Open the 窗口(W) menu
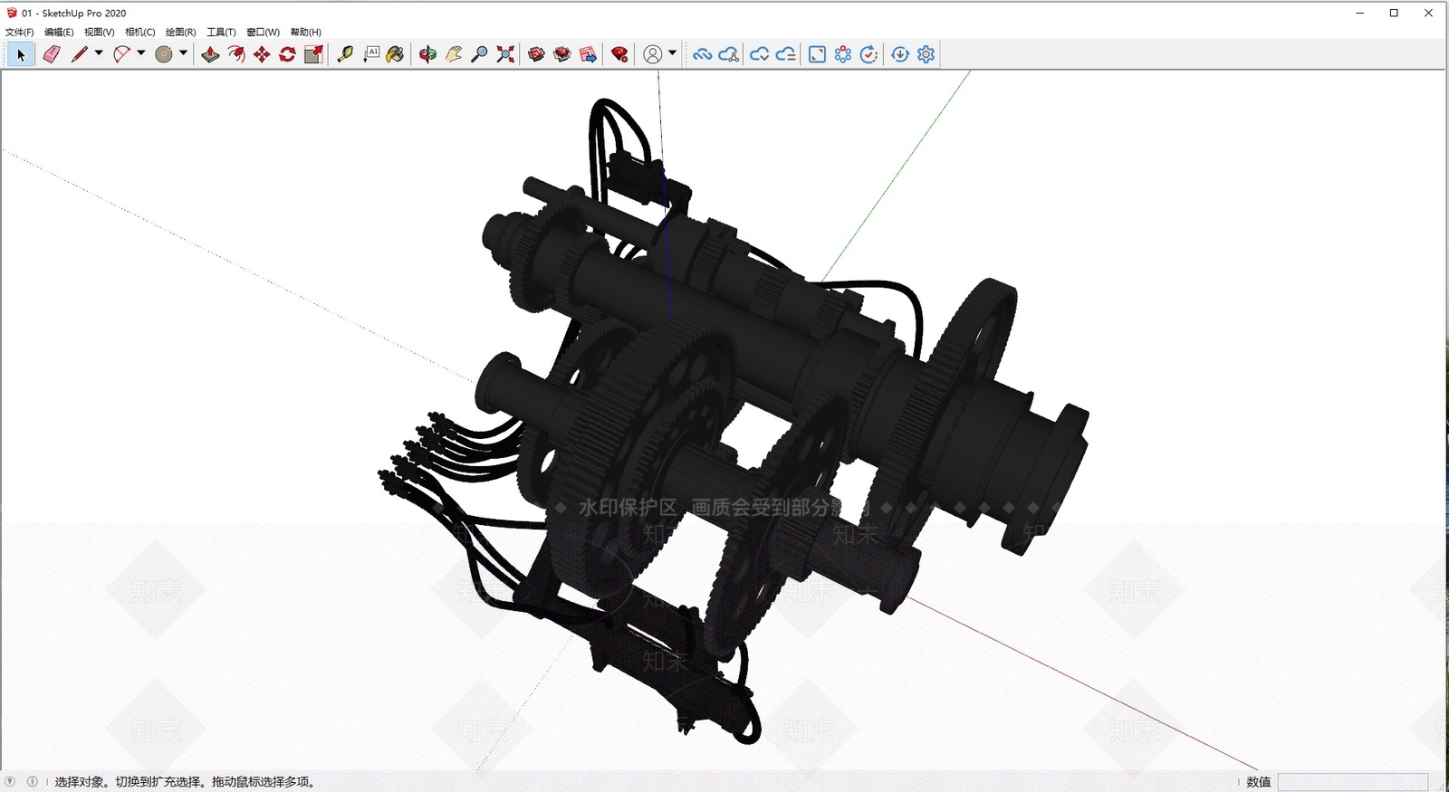Viewport: 1449px width, 792px height. point(264,32)
